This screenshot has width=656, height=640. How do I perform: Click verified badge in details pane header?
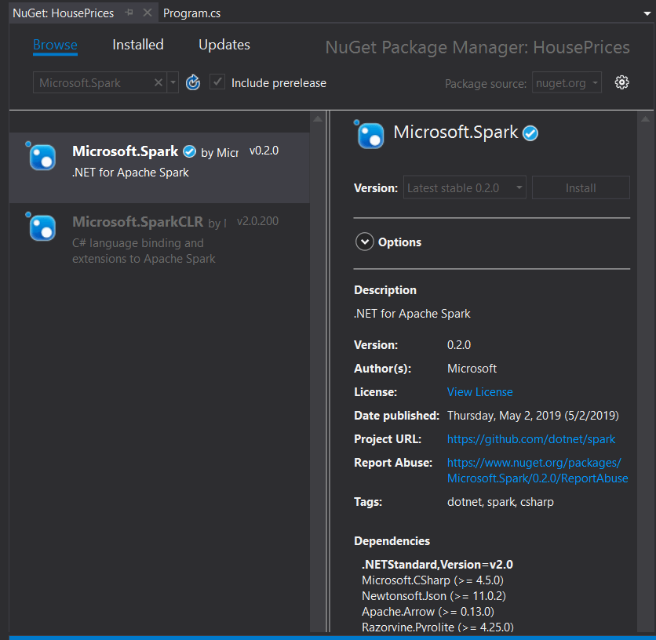(530, 133)
